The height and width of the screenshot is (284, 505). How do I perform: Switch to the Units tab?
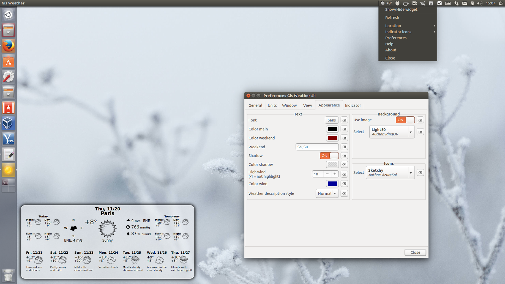click(x=272, y=105)
